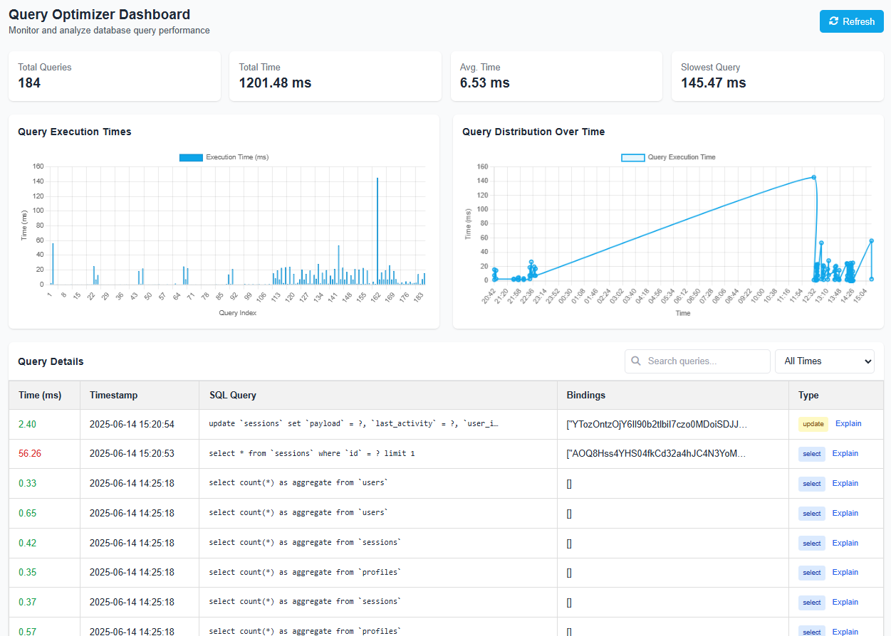
Task: Click the Timestamp column header
Action: [113, 396]
